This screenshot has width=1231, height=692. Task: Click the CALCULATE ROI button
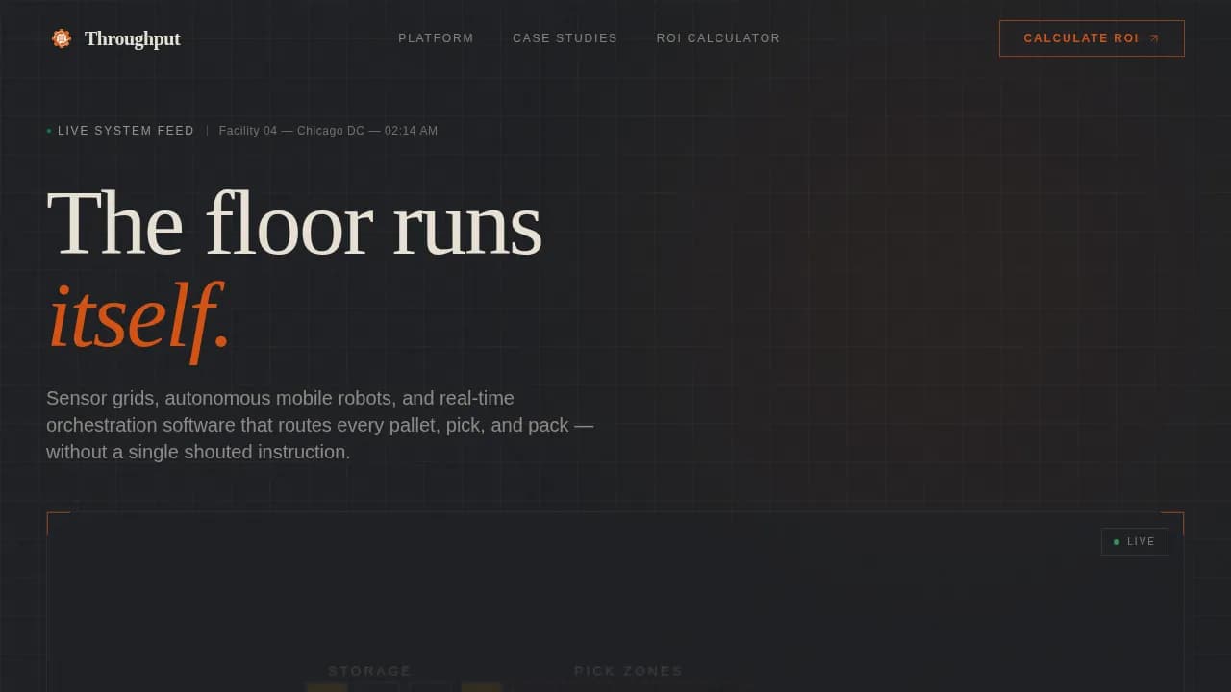click(1092, 38)
